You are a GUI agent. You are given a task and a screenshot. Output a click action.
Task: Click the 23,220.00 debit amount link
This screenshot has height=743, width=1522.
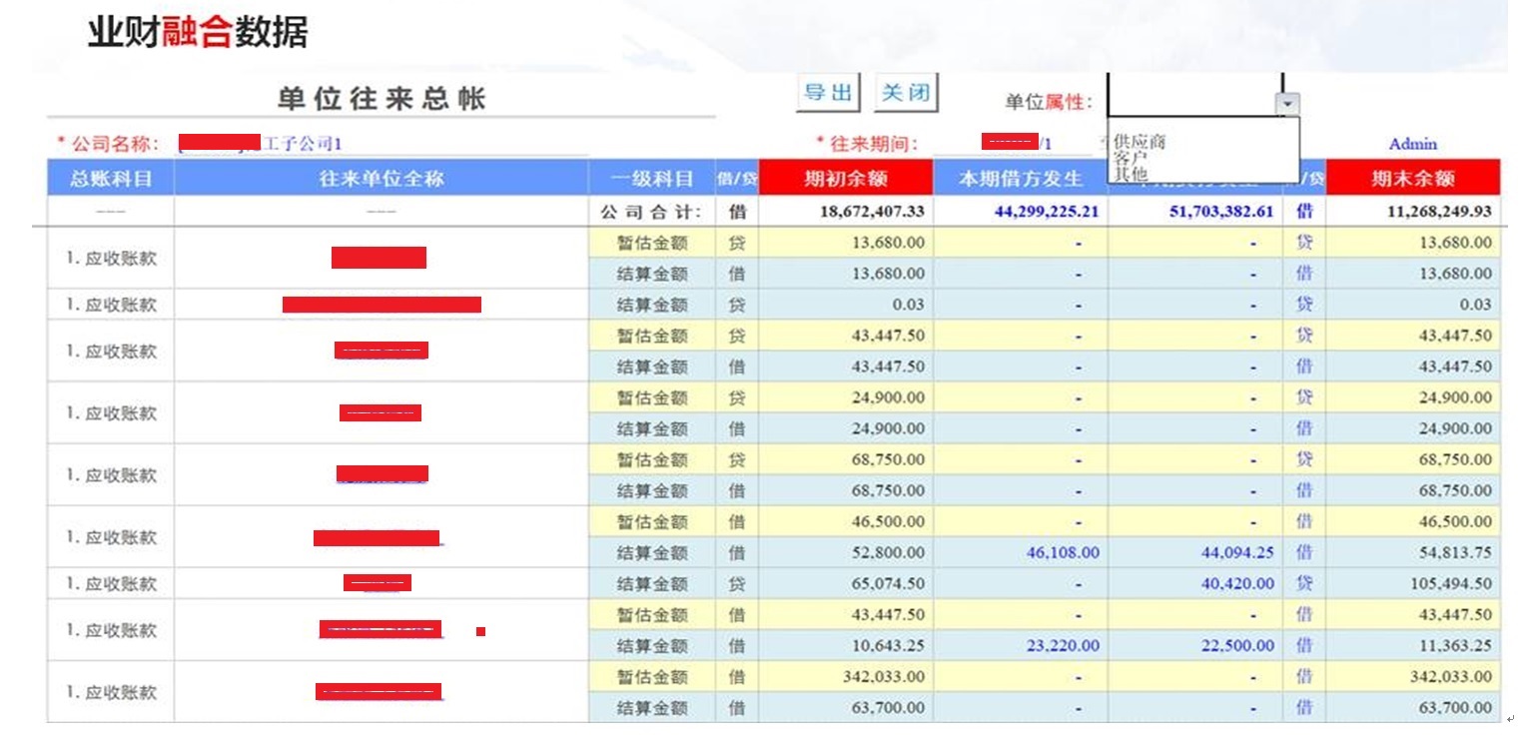pos(1063,645)
